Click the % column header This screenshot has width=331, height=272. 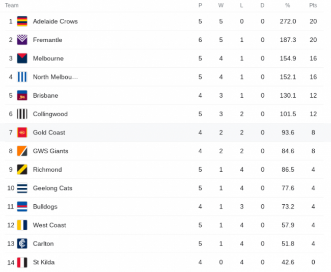pos(288,5)
